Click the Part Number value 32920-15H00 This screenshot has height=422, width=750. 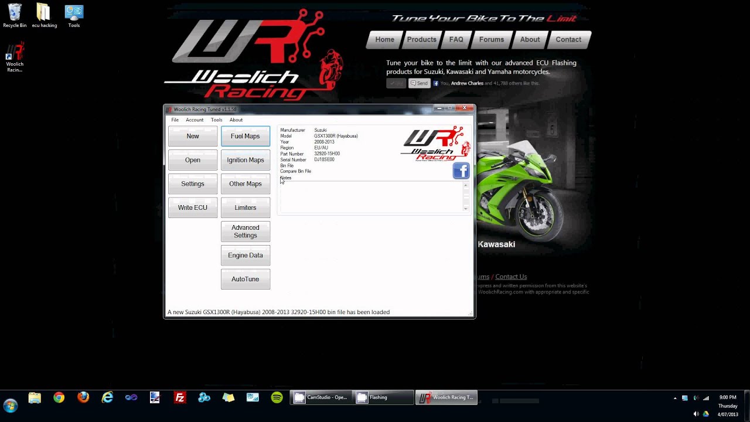[327, 154]
